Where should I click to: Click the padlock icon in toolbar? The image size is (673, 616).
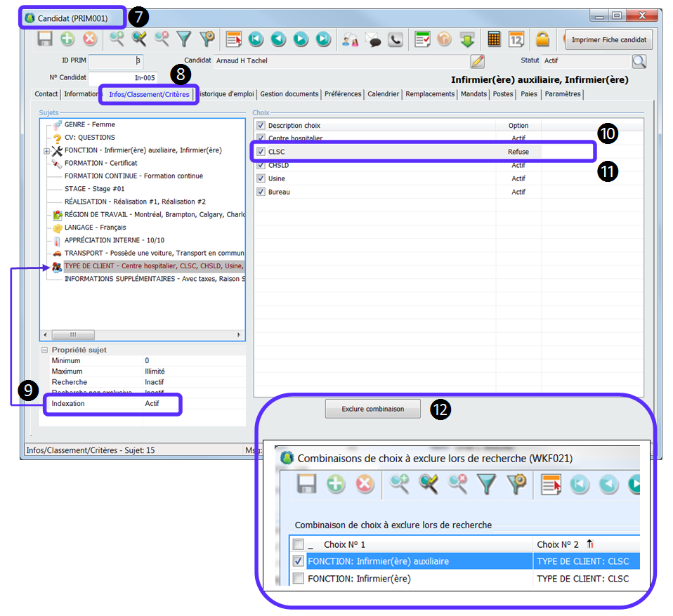point(543,39)
